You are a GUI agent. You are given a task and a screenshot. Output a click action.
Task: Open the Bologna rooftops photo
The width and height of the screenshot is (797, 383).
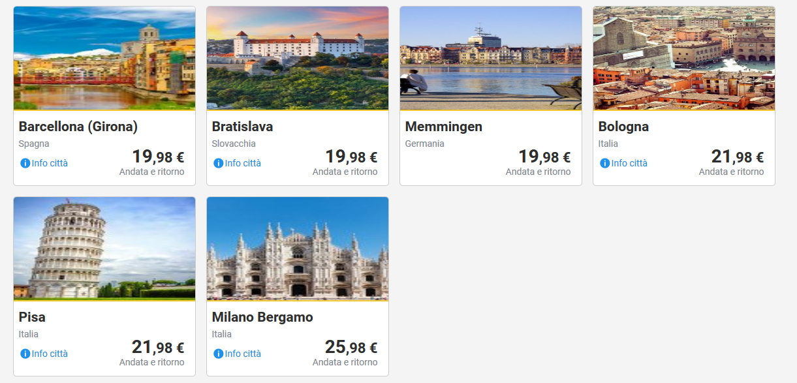(x=684, y=58)
